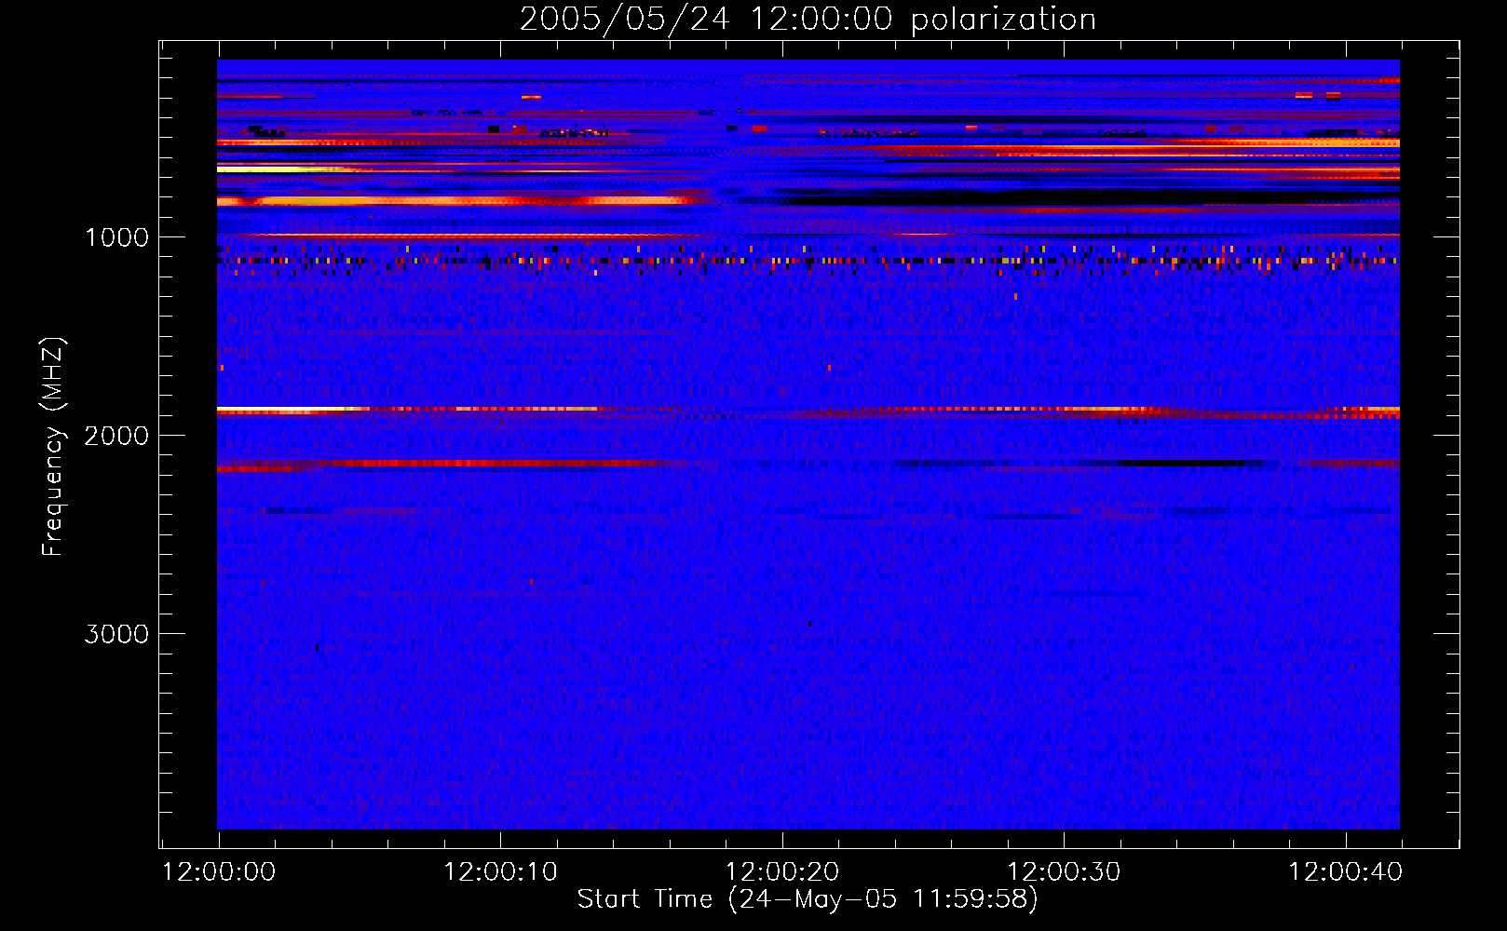Click the plot title '2005/05/24 12:00:00 polarization'
This screenshot has width=1507, height=931.
808,20
